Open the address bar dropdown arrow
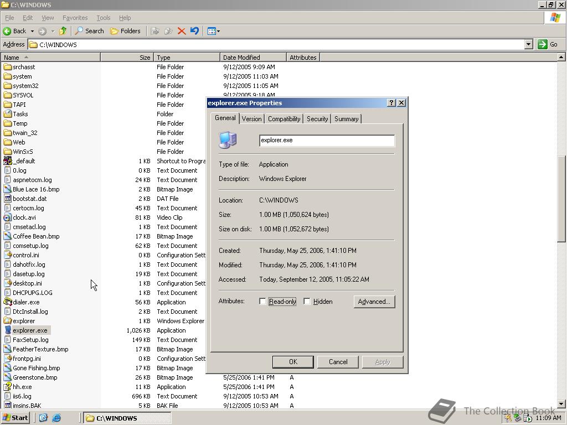The image size is (567, 425). 528,44
